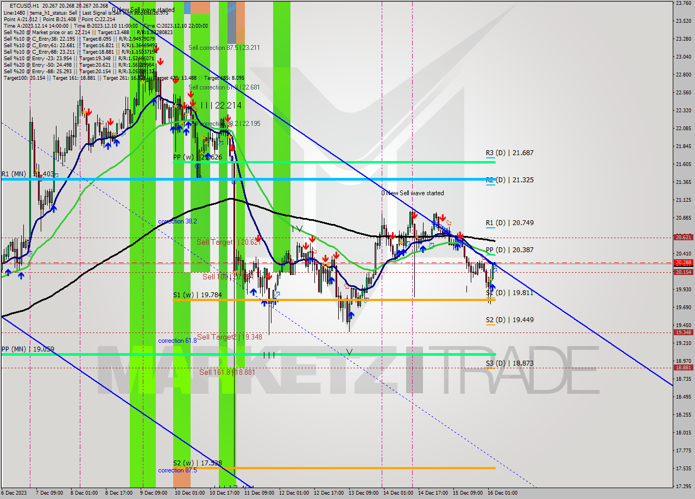Screen dimensions: 695x499
Task: Click the 'S1 (w) | 19.784' label
Action: tap(197, 295)
